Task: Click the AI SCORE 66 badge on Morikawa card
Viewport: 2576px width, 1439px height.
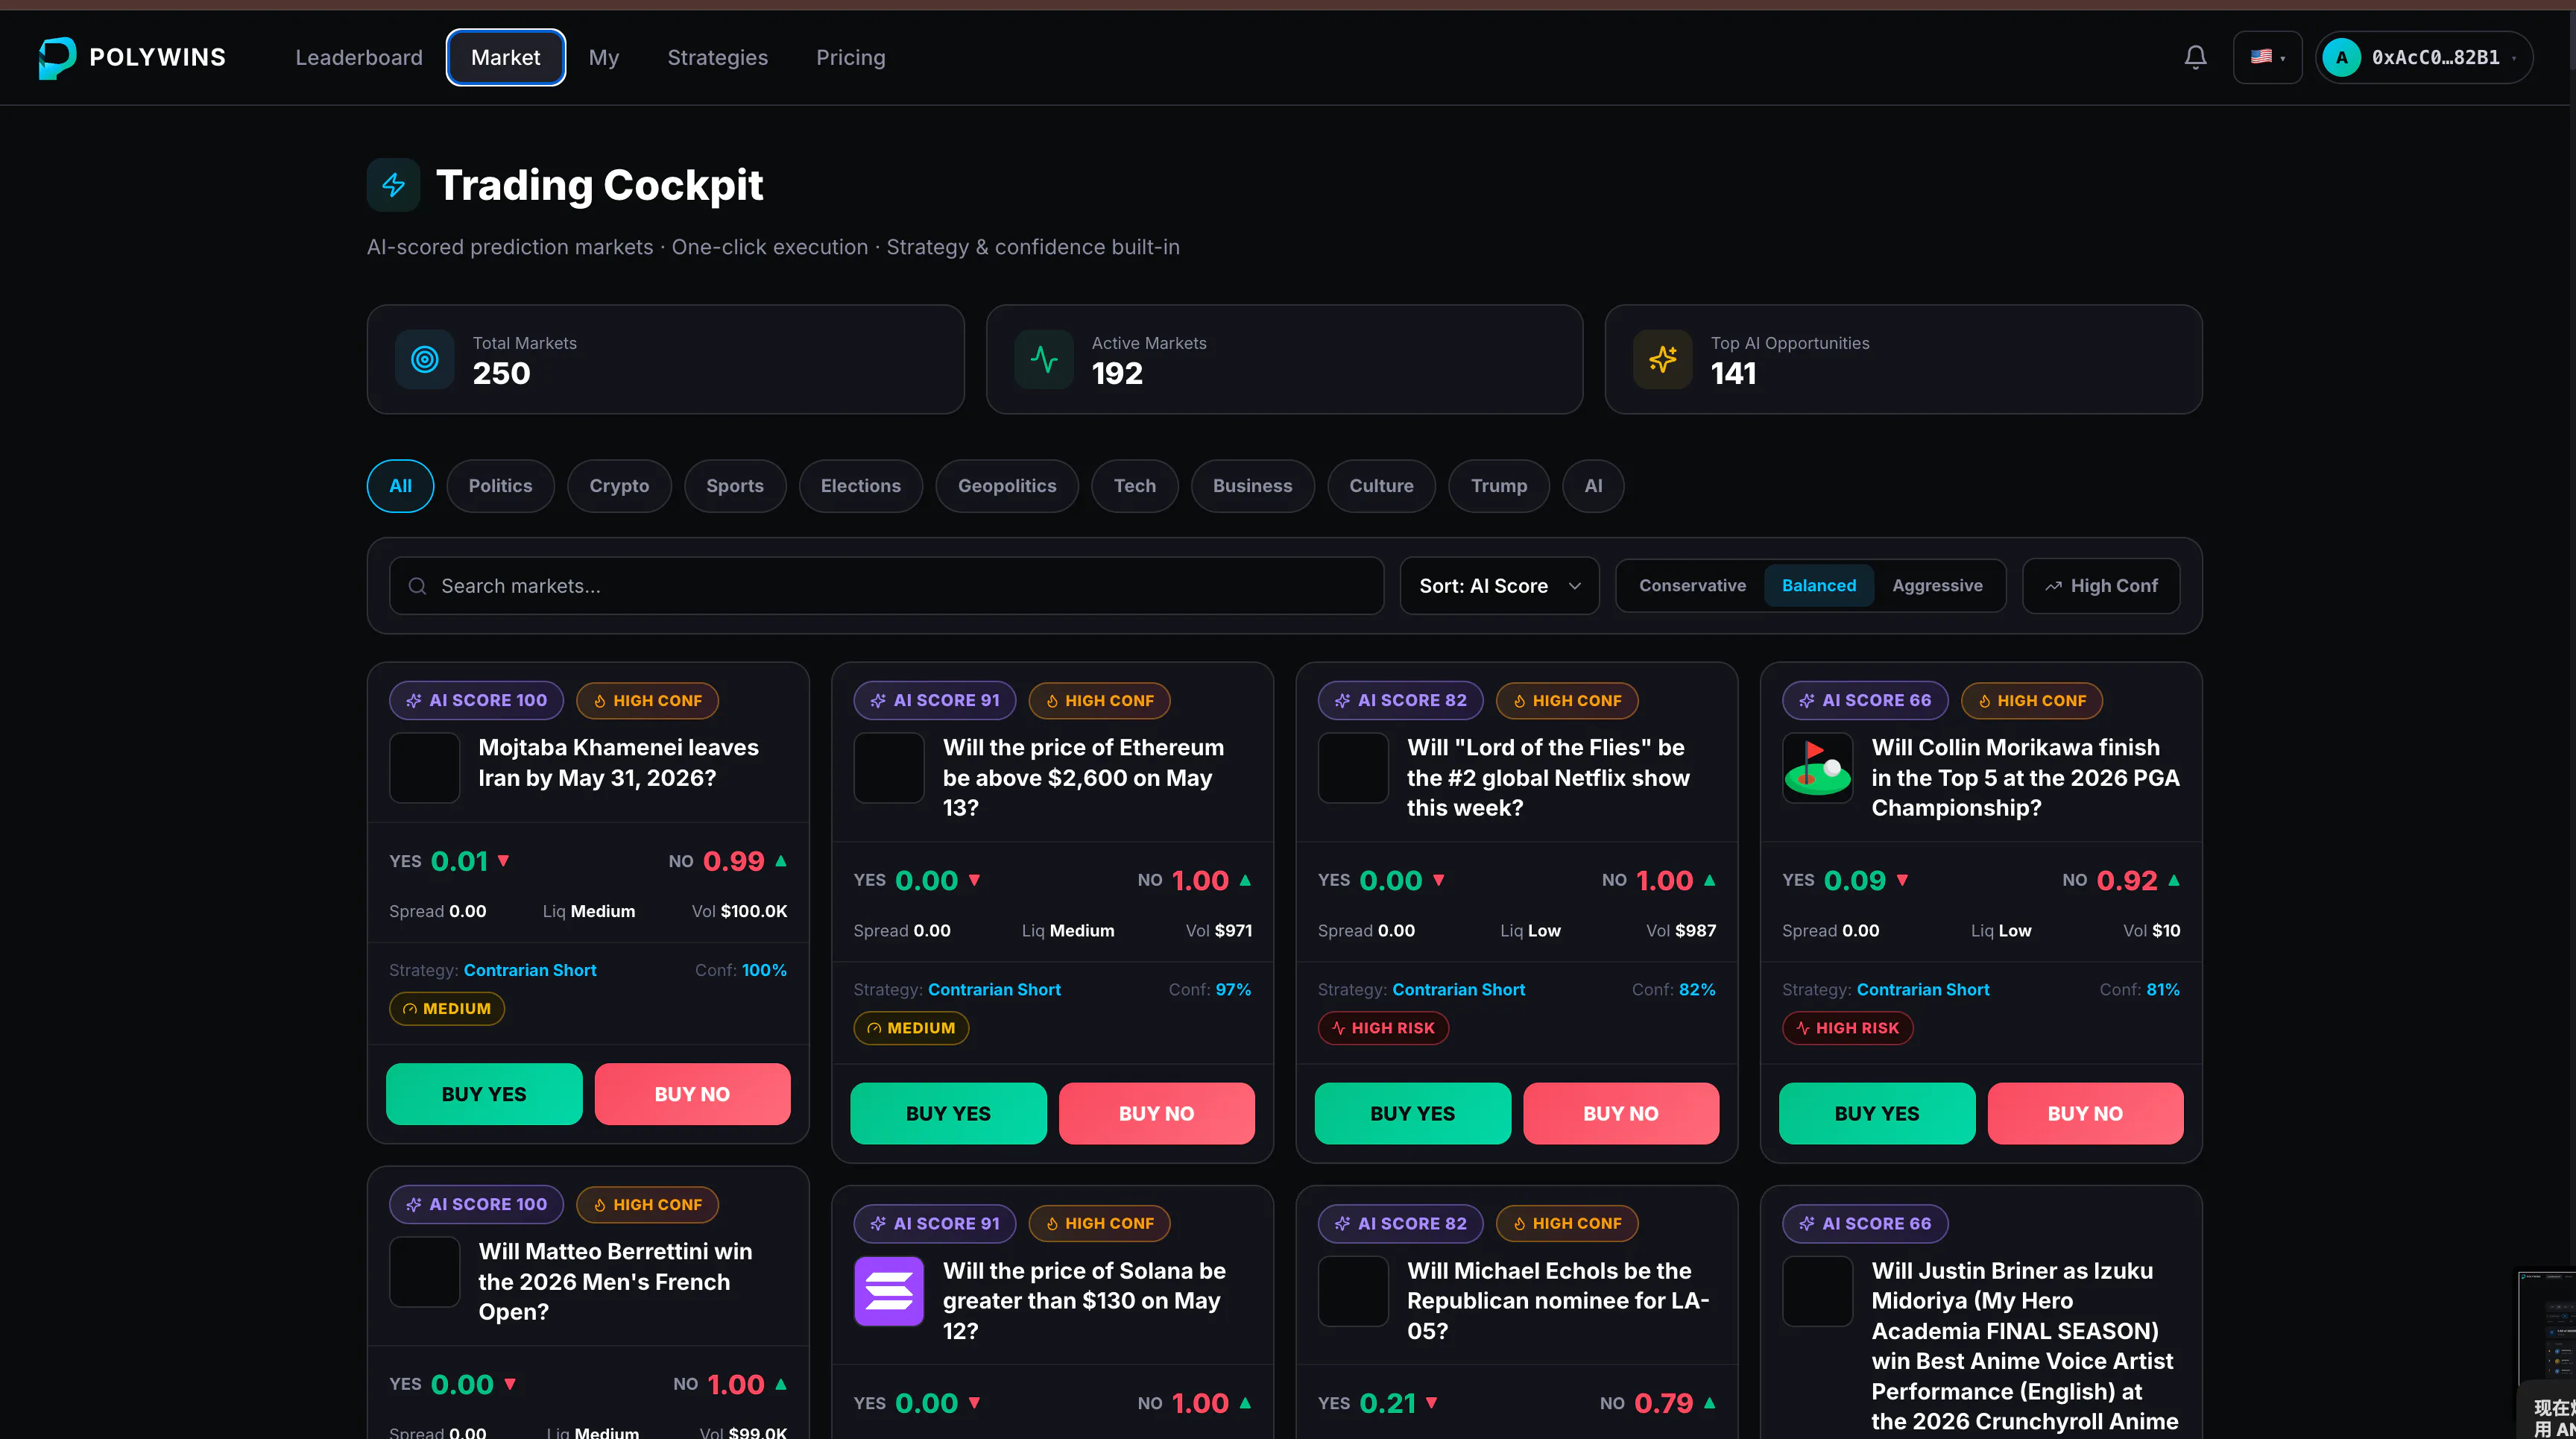Action: (x=1865, y=701)
